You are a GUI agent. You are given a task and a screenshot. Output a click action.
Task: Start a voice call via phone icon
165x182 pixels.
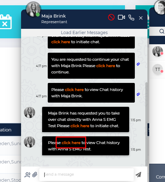[131, 18]
